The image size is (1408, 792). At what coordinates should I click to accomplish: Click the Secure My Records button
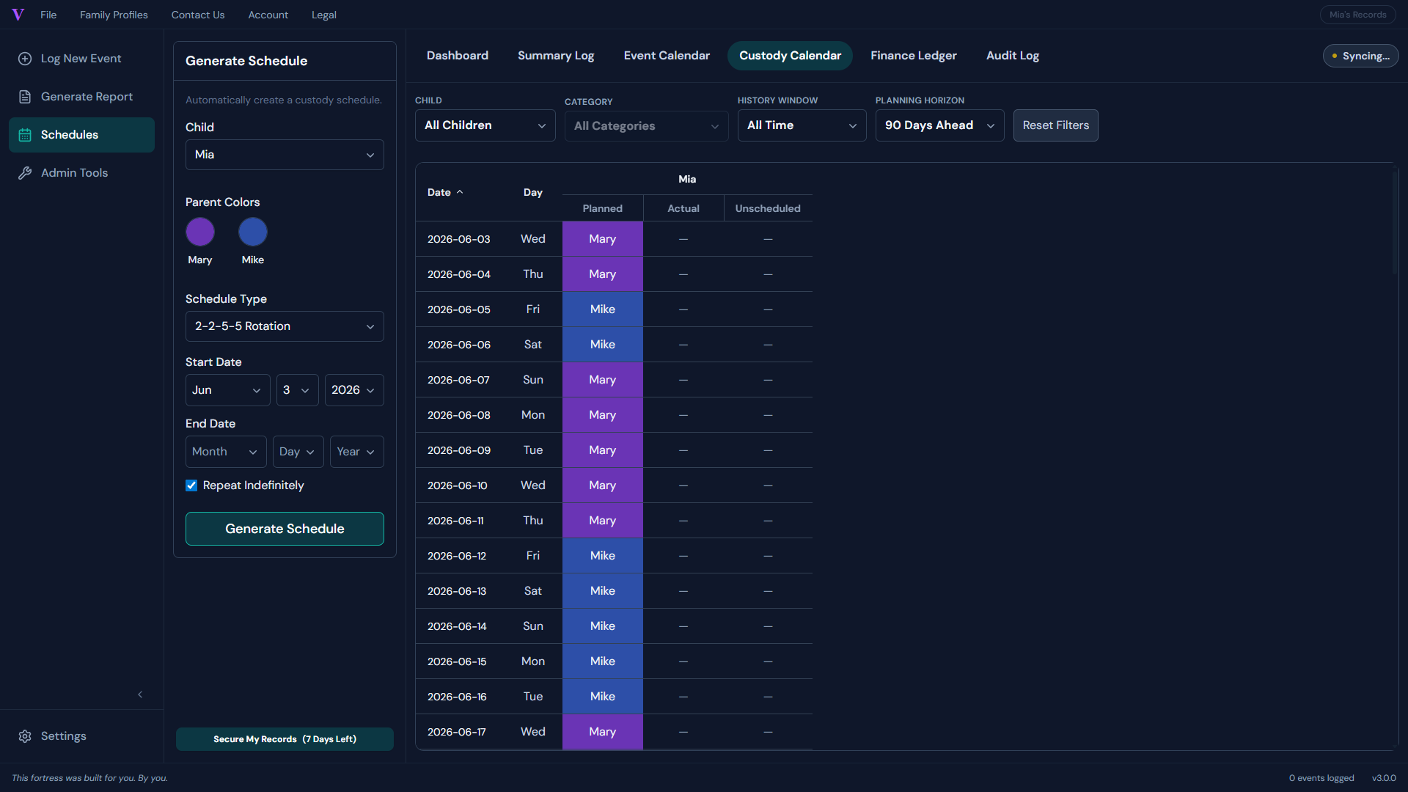pyautogui.click(x=285, y=739)
